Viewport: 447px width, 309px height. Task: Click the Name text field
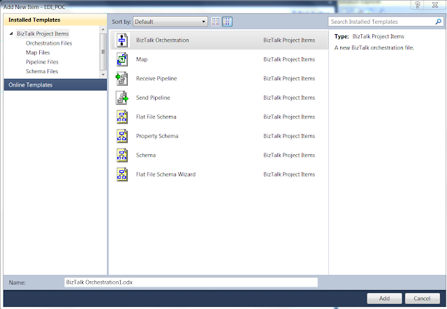tap(191, 282)
